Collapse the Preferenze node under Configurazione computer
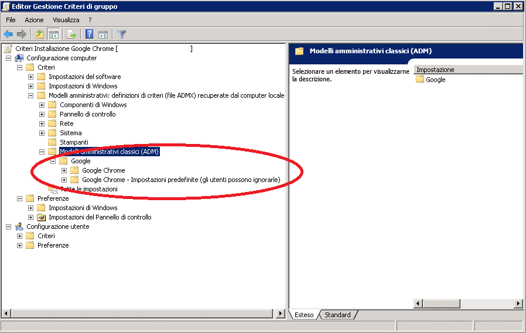This screenshot has width=526, height=333. point(20,198)
